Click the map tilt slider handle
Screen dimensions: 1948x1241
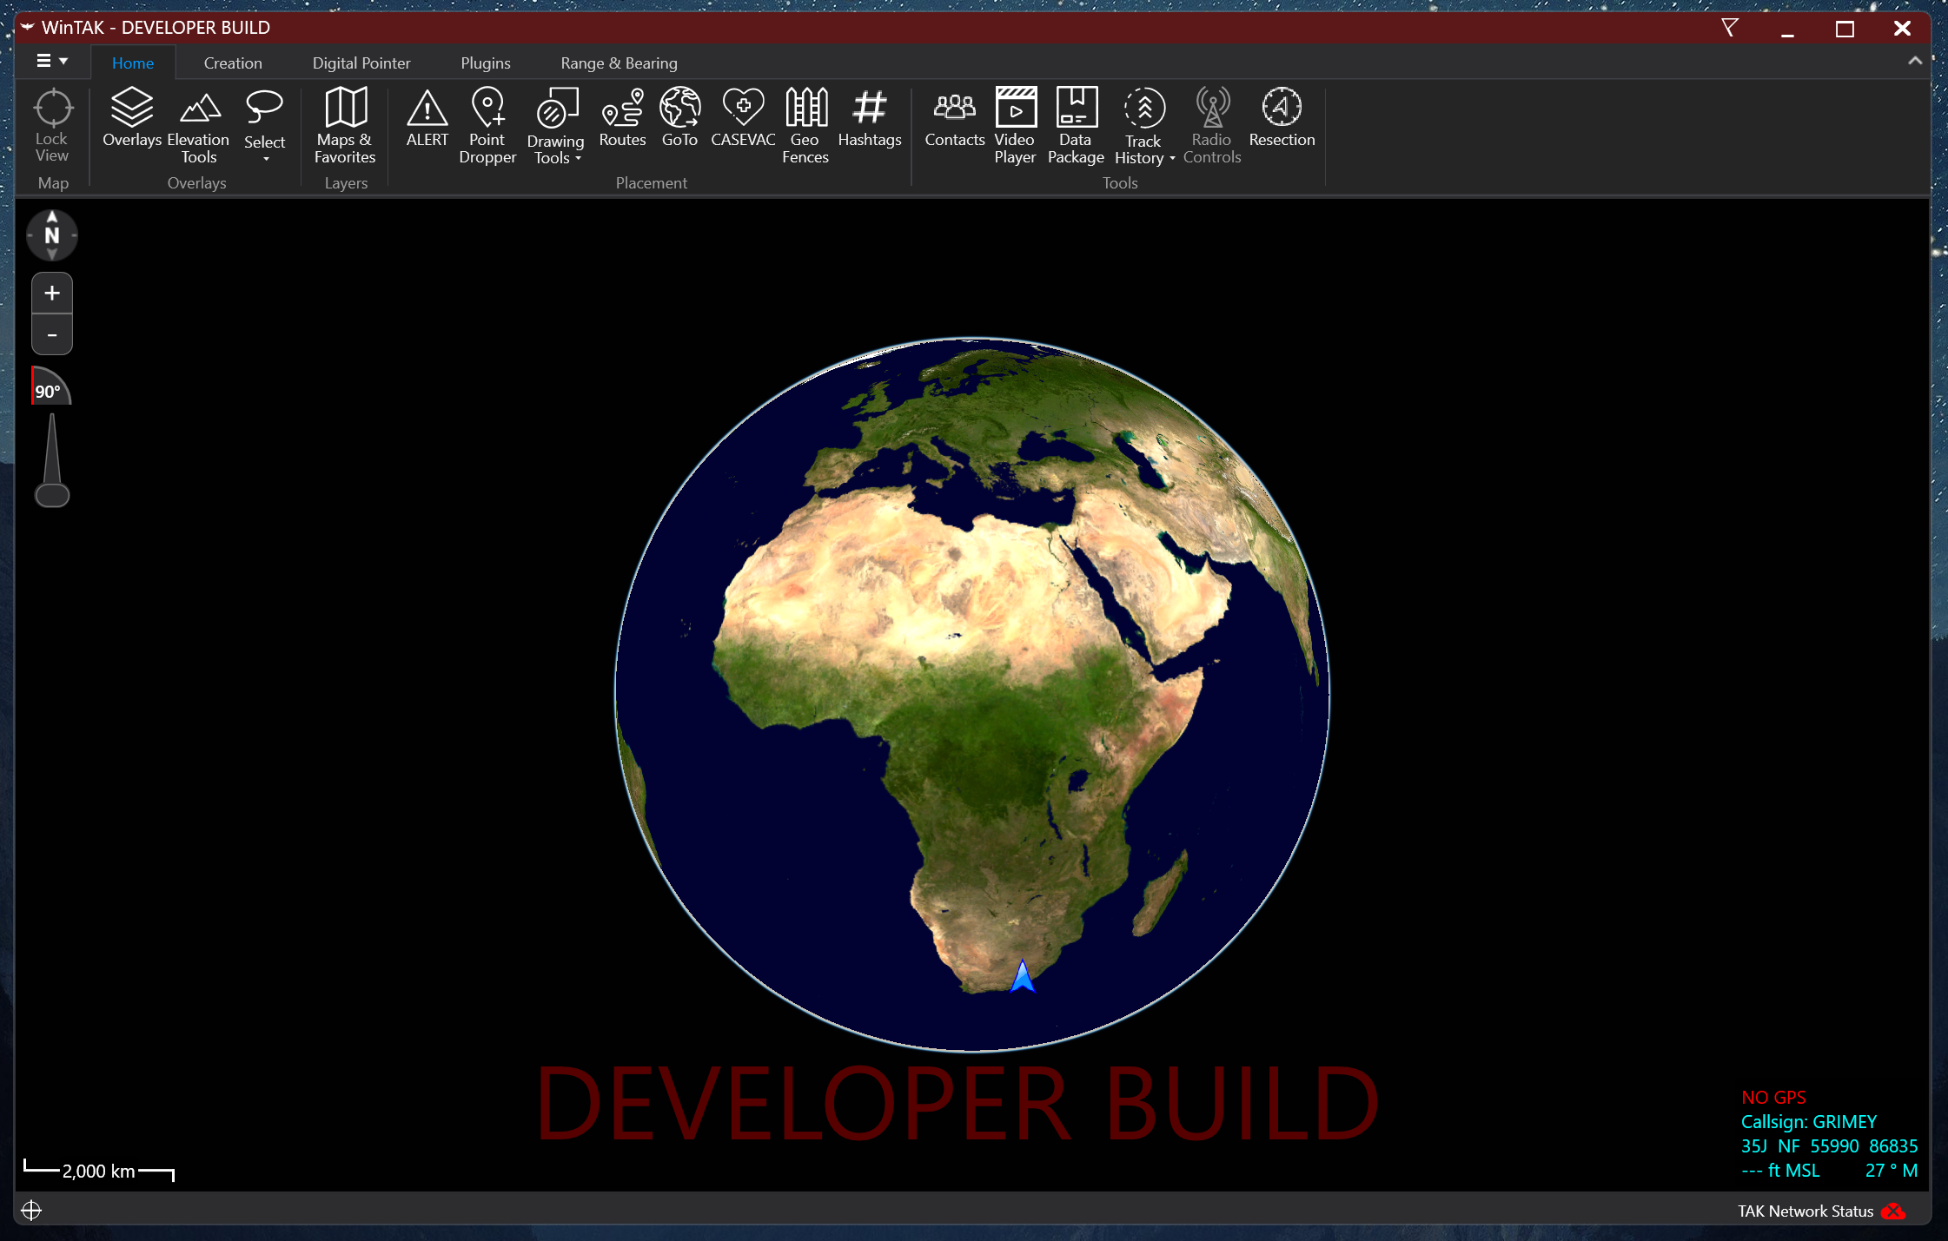[52, 495]
